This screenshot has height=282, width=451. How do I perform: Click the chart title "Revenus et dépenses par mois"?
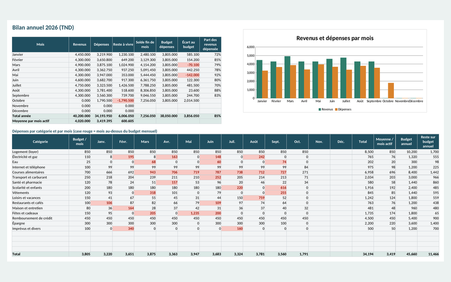tap(335, 38)
